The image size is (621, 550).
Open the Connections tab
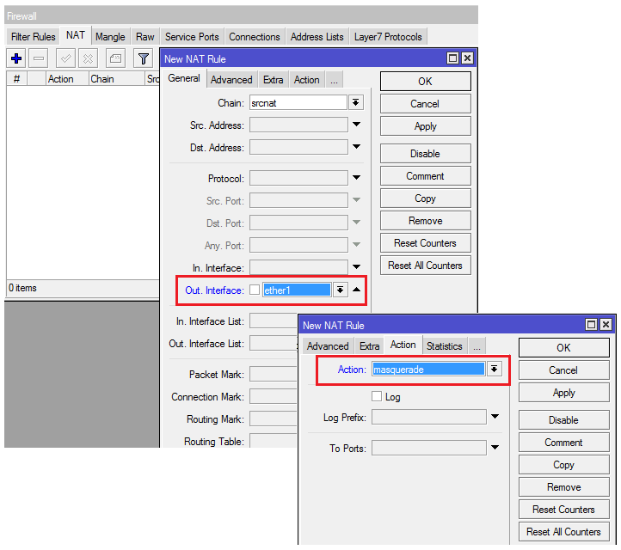point(255,37)
